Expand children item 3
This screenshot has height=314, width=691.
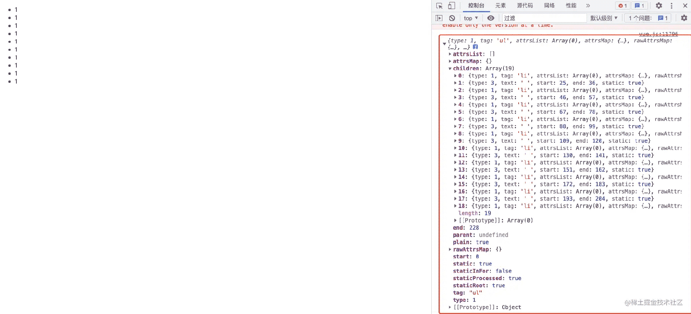455,98
